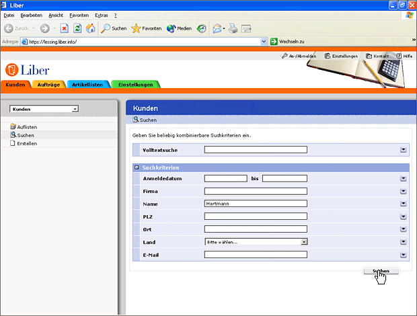This screenshot has height=316, width=417.
Task: Click the address bar URL field
Action: click(144, 42)
